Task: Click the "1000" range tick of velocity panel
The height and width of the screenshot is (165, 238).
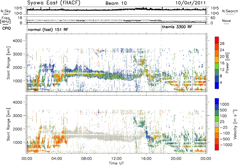Action: click(17, 142)
